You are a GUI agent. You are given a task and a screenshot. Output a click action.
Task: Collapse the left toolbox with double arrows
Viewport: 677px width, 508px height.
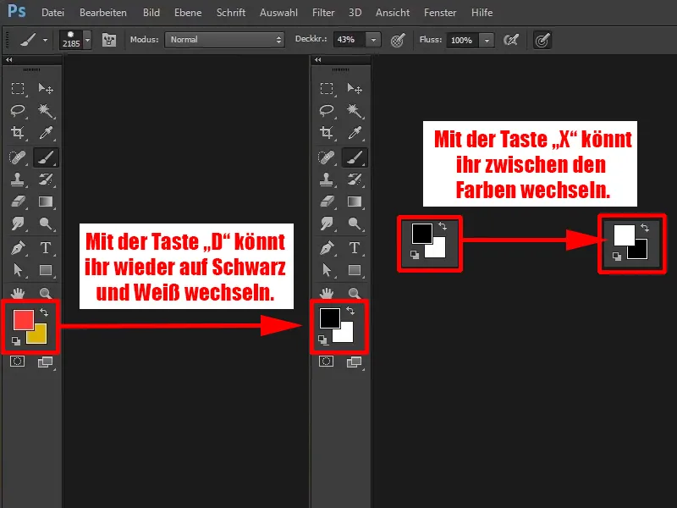(x=9, y=59)
